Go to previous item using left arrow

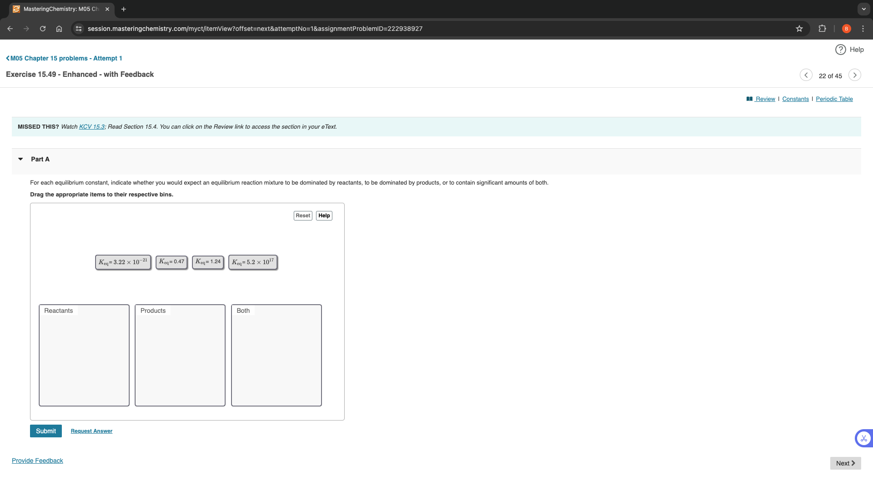pos(806,75)
